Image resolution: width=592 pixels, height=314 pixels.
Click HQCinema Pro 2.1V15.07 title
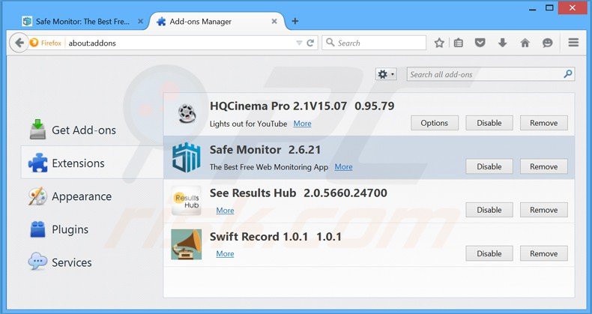point(278,106)
